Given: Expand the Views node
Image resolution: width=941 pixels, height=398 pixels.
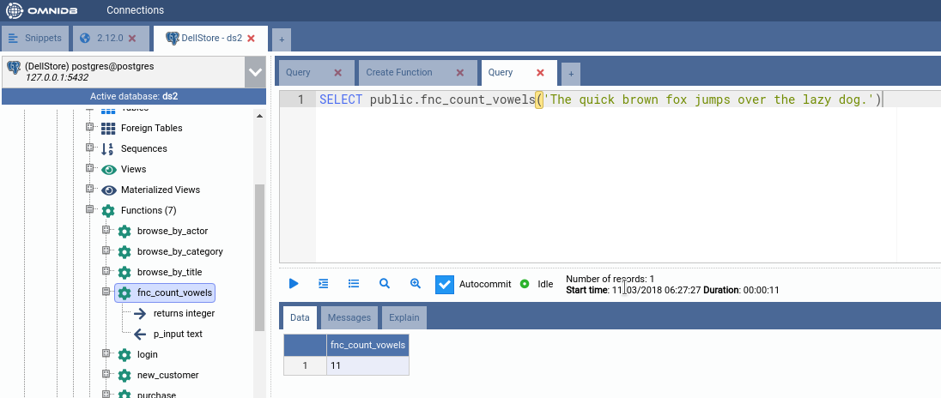Looking at the screenshot, I should click(90, 168).
